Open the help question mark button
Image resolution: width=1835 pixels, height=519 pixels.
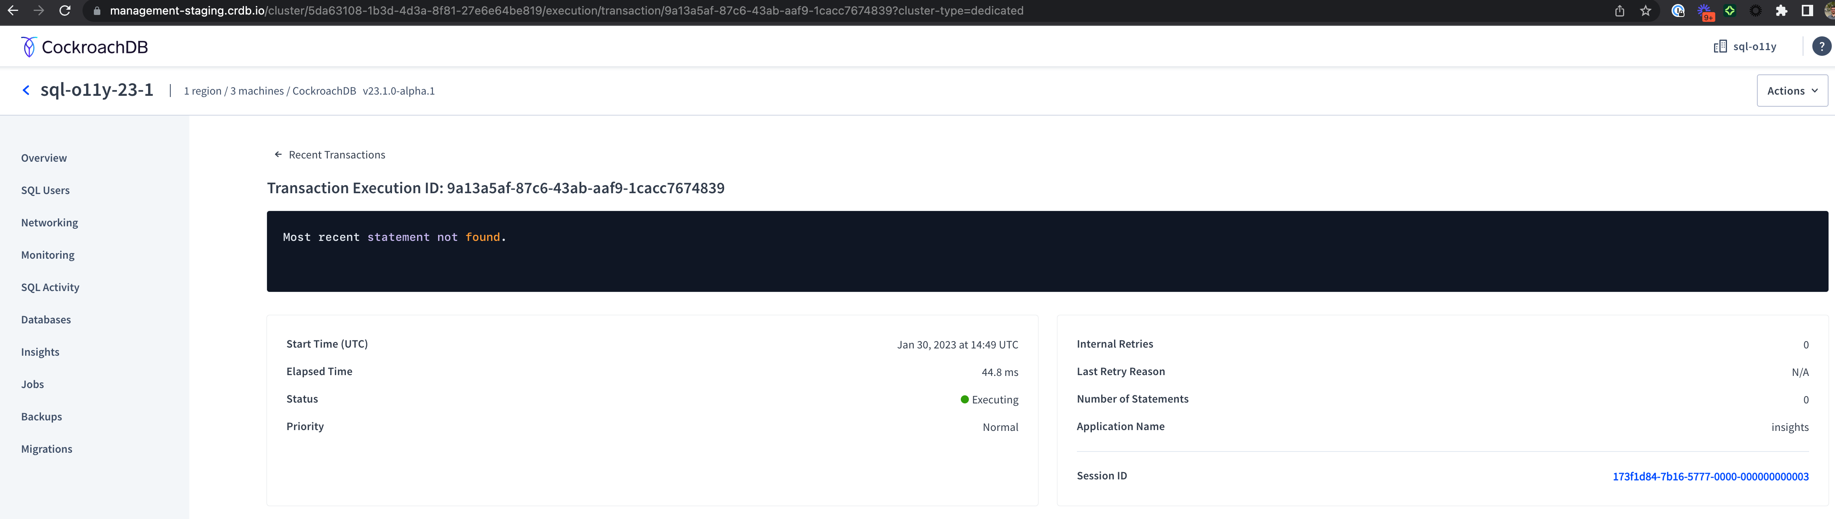pos(1822,46)
